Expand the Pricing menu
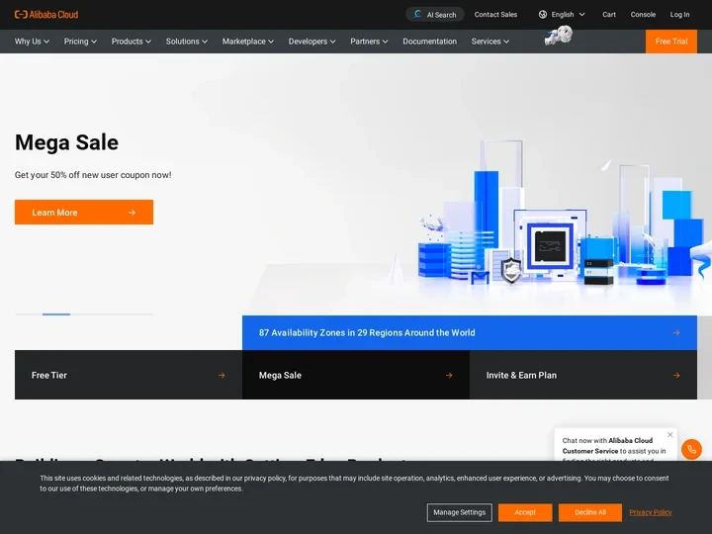The height and width of the screenshot is (534, 712). pyautogui.click(x=80, y=42)
